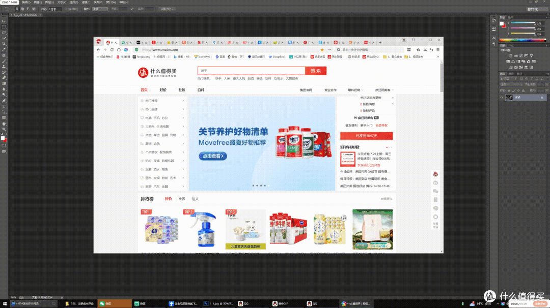Select the Path Selection tool
Image resolution: width=550 pixels, height=308 pixels.
4,112
